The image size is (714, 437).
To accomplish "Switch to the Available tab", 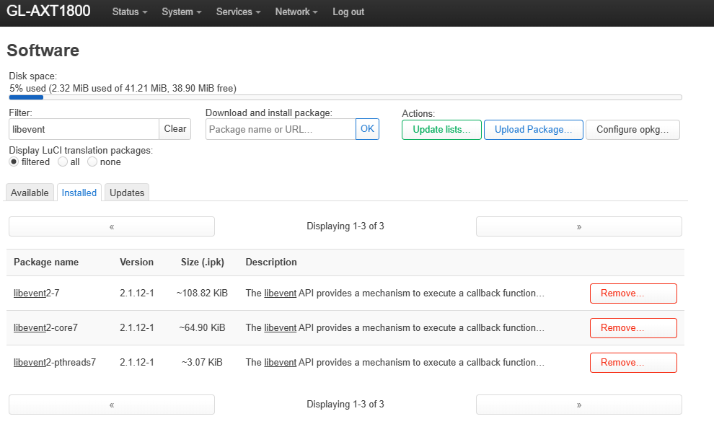I will click(30, 193).
